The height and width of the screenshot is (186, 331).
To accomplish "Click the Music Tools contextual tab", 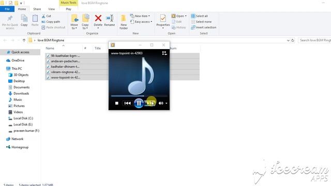I will pyautogui.click(x=69, y=3).
